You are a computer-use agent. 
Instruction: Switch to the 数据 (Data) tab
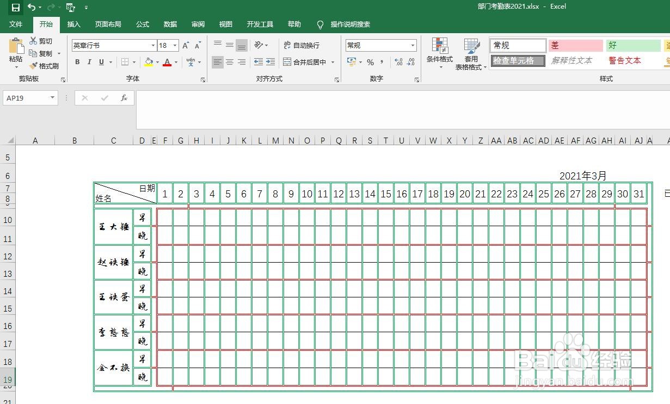pyautogui.click(x=170, y=24)
